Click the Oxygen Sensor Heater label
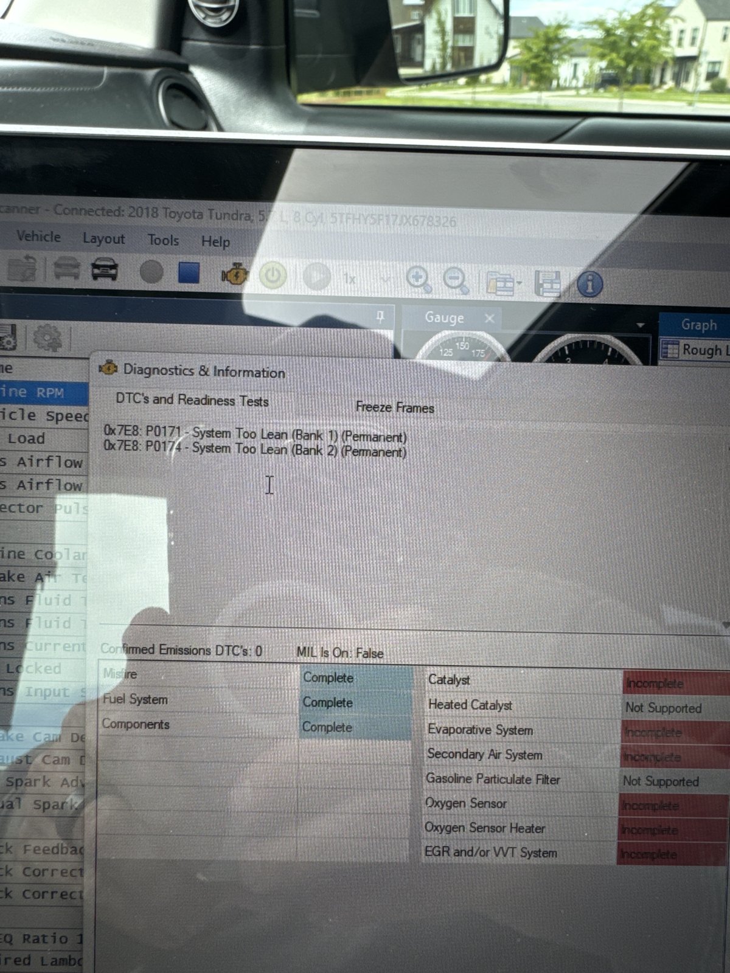Image resolution: width=730 pixels, height=973 pixels. point(485,828)
